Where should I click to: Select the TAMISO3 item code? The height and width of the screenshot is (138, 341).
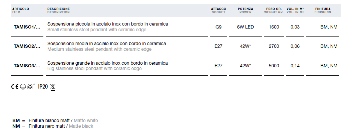click(x=27, y=66)
